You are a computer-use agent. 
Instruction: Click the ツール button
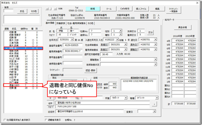(x=109, y=9)
